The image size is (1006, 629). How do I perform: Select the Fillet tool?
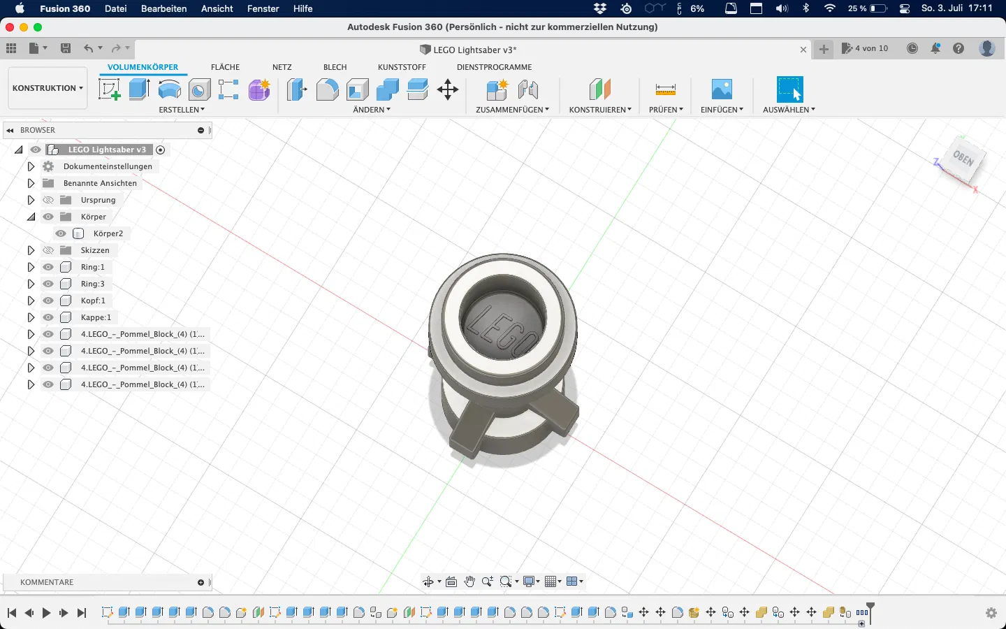[327, 89]
